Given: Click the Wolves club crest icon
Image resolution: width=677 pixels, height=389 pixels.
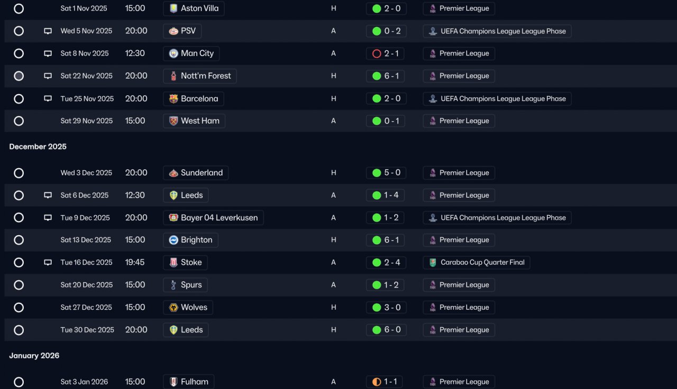Looking at the screenshot, I should point(173,308).
